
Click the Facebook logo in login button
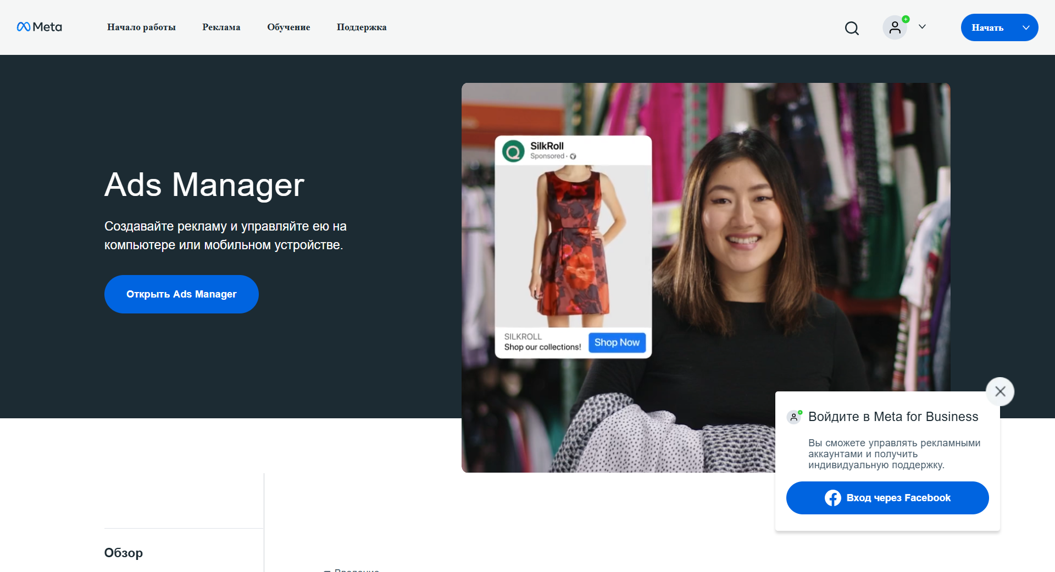point(832,498)
